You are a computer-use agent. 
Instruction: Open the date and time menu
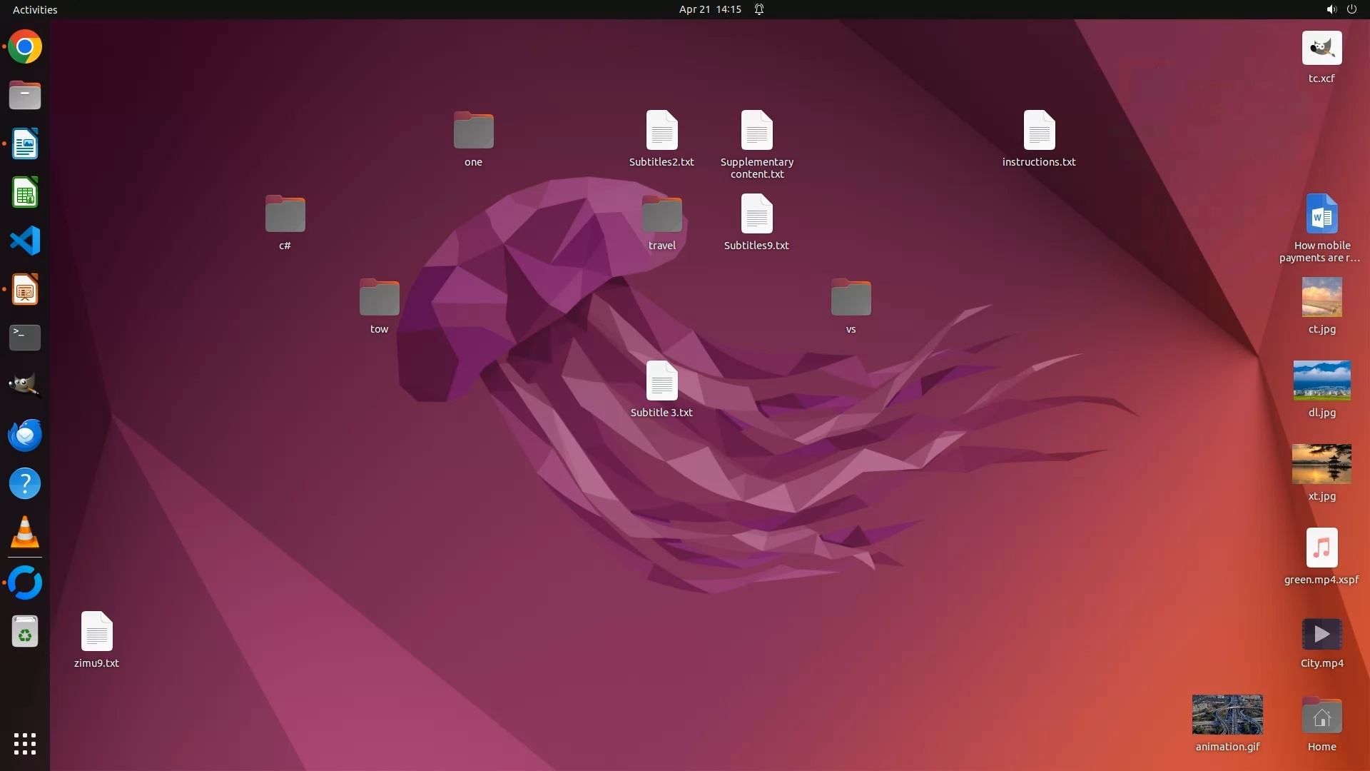tap(709, 9)
